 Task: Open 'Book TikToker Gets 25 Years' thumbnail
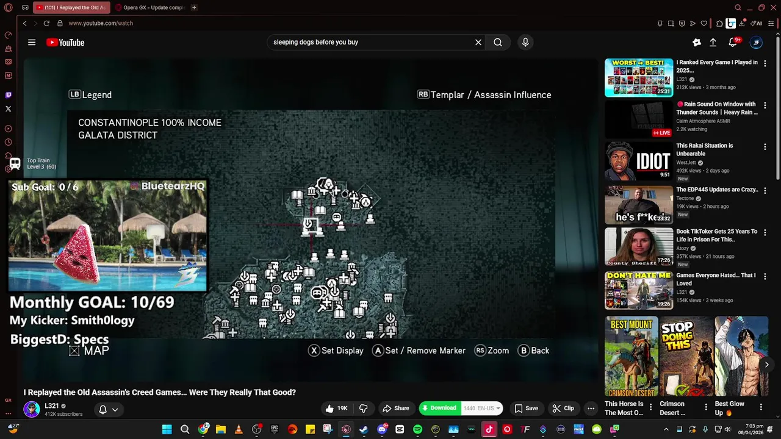[639, 247]
